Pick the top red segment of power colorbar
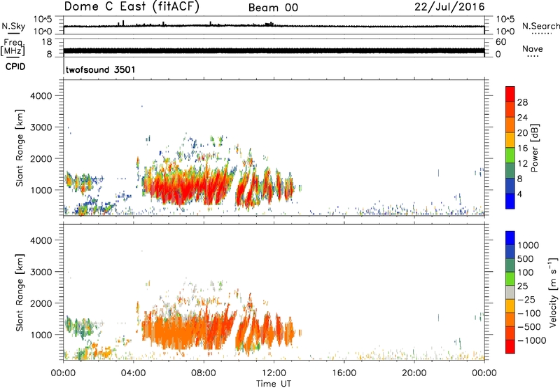The width and height of the screenshot is (560, 388). 510,94
